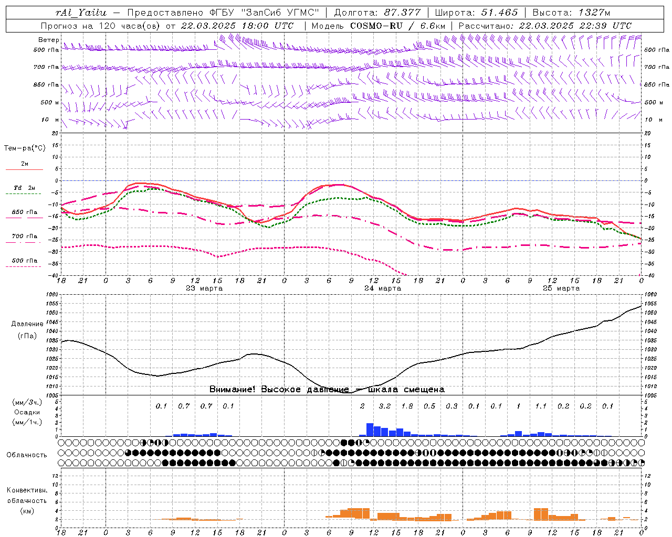Click the '24 марта' date label
Screen dimensions: 672x537
tap(383, 288)
